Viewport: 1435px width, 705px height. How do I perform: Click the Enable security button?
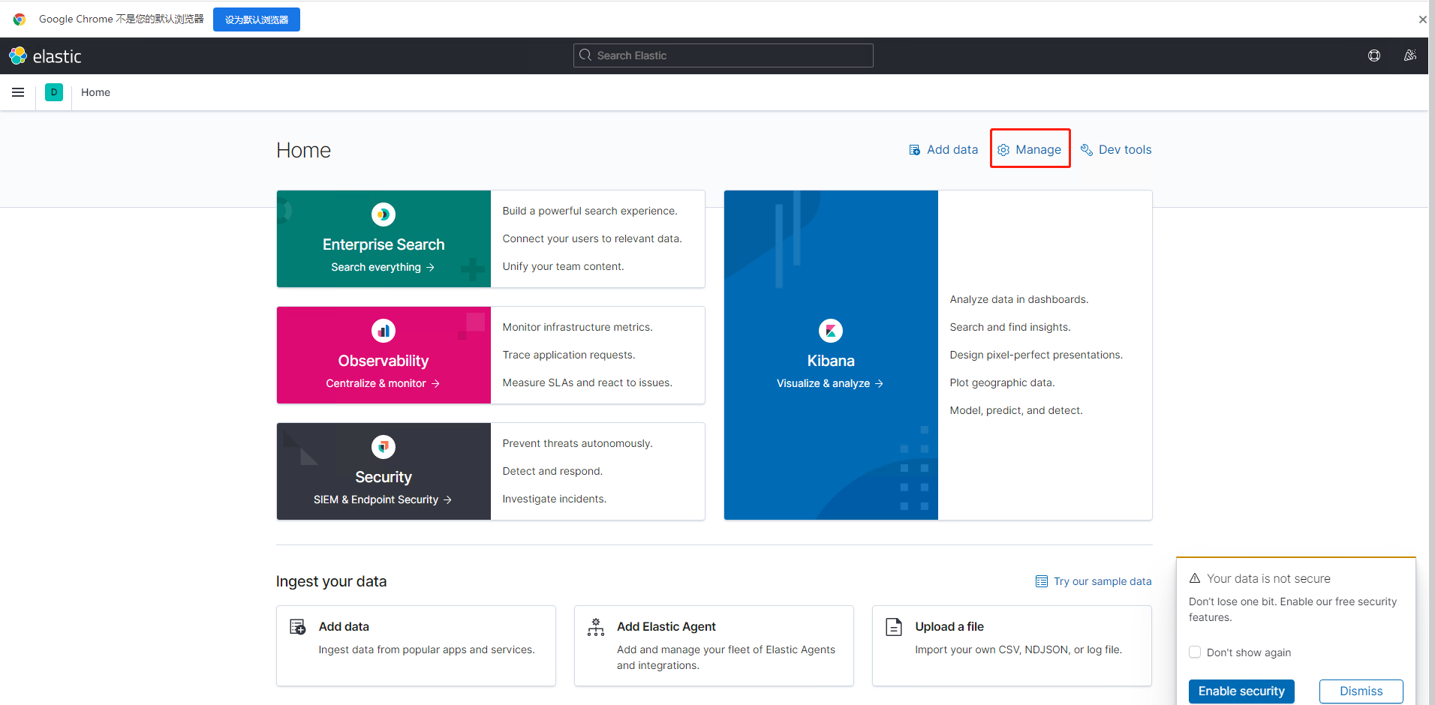1241,691
